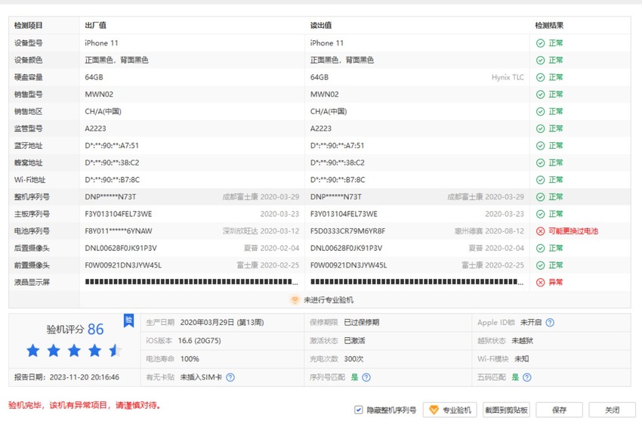This screenshot has width=642, height=421.
Task: Click the 验机评分 86 score
Action: pos(75,330)
